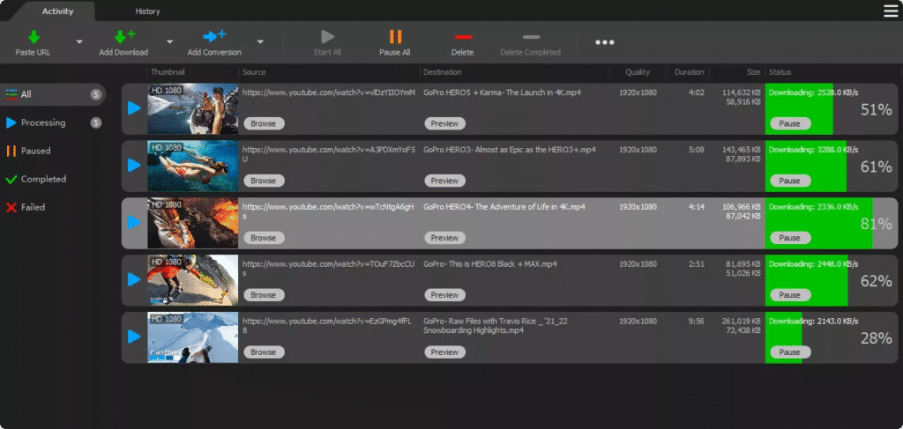903x429 pixels.
Task: Switch to the Activity tab
Action: click(57, 11)
